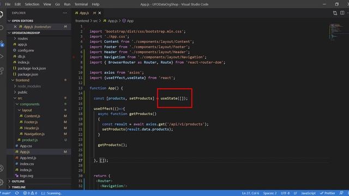This screenshot has height=196, width=349.
Task: Open Run and Debug in the activity bar
Action: tap(2, 57)
